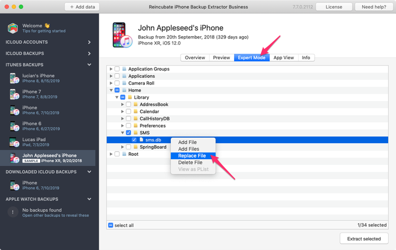Screen dimensions: 396x250
Task: Select the iPhone 7 backup device icon
Action: coord(14,94)
